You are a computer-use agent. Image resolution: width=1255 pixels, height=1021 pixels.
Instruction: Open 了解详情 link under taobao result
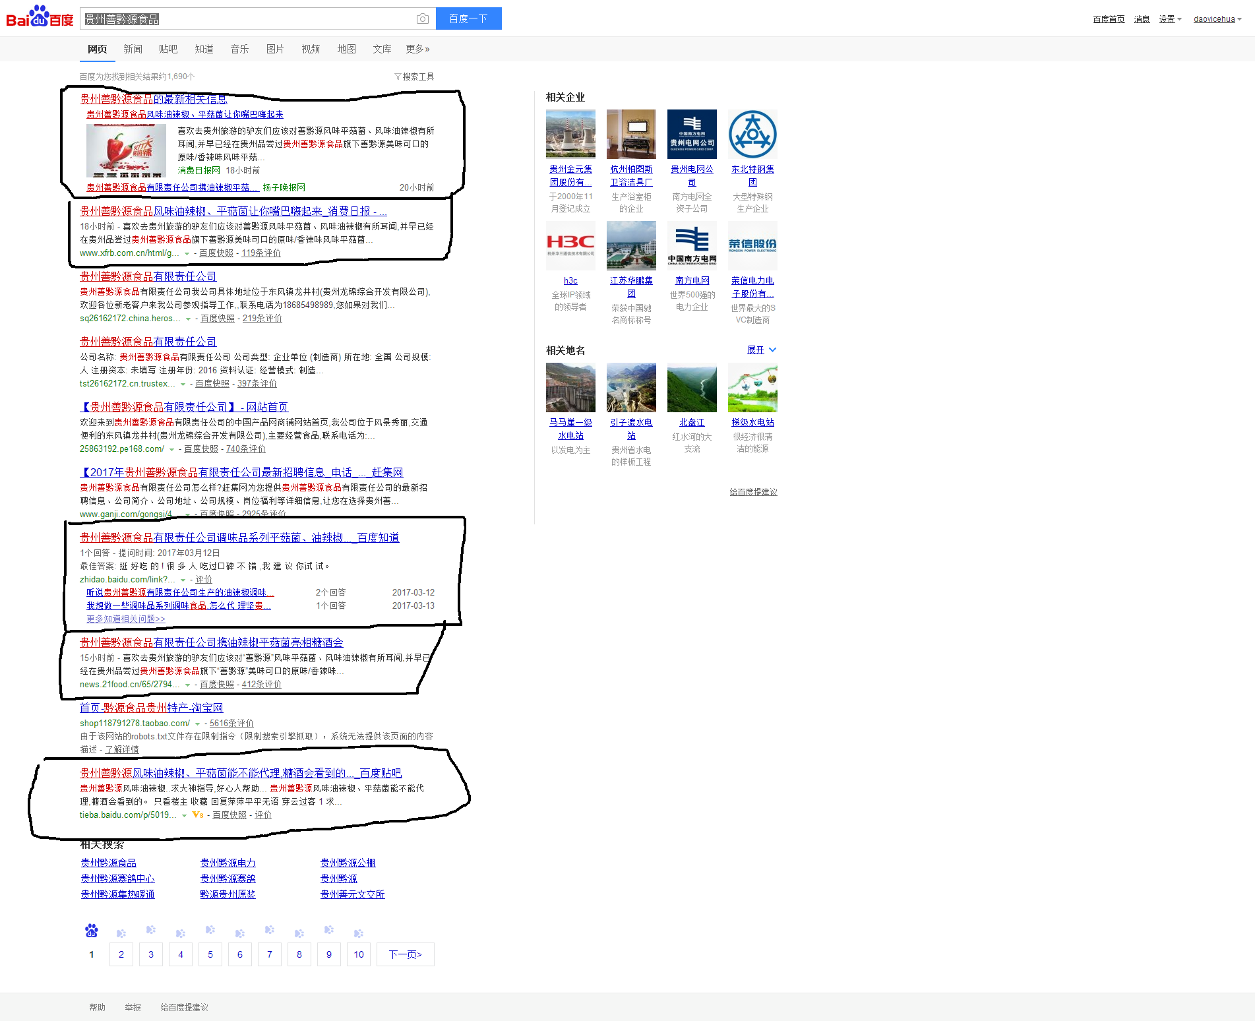click(122, 750)
